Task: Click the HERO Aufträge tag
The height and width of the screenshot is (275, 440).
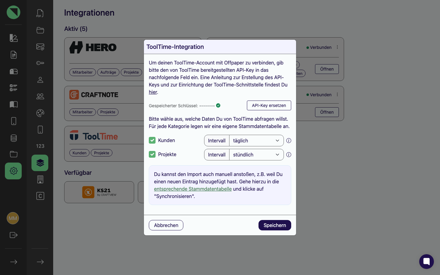Action: coord(108,72)
